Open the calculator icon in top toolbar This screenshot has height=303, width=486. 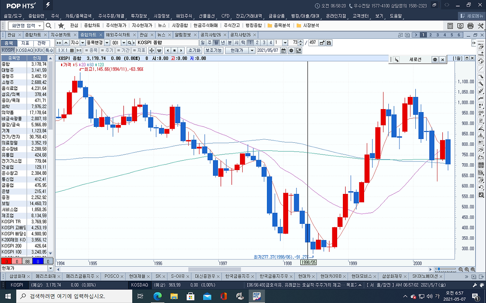pos(450,26)
